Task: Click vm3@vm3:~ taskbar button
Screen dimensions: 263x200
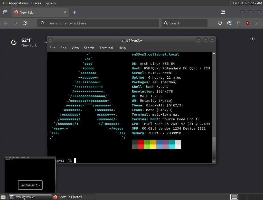Action: [30, 197]
